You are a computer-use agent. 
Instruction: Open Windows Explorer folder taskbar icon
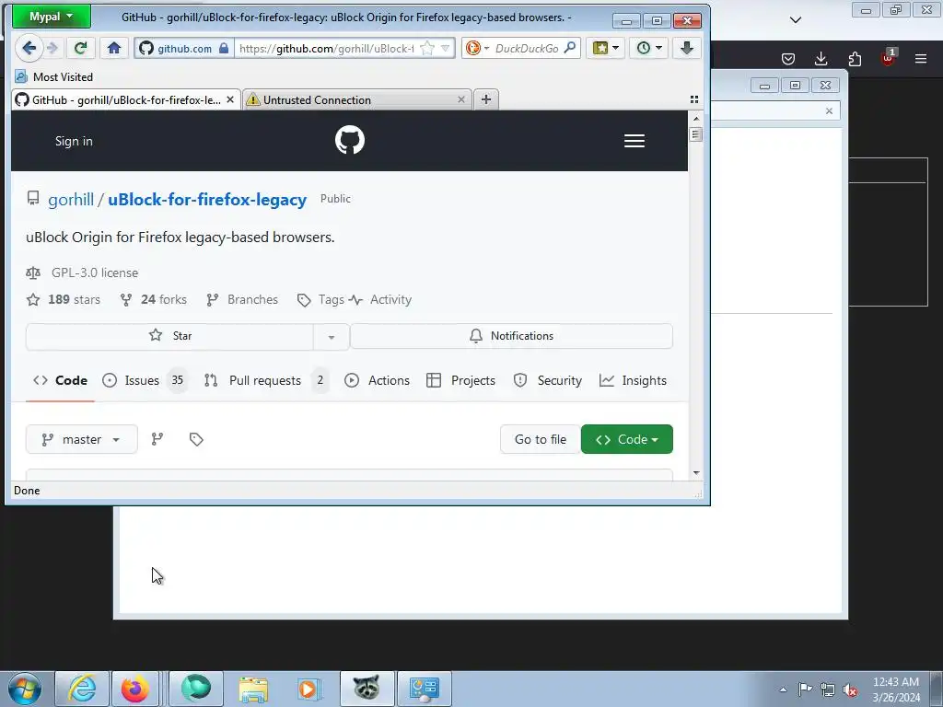point(253,689)
